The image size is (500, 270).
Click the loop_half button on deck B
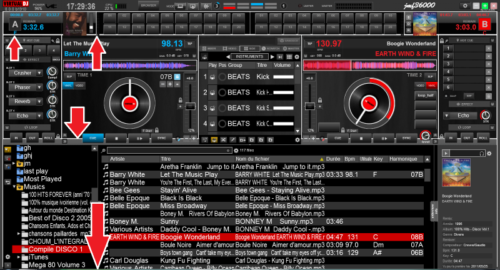[x=426, y=96]
